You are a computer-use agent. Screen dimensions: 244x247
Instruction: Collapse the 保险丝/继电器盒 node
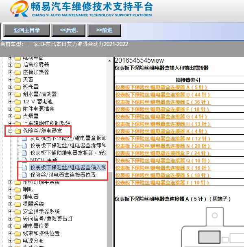pyautogui.click(x=10, y=131)
